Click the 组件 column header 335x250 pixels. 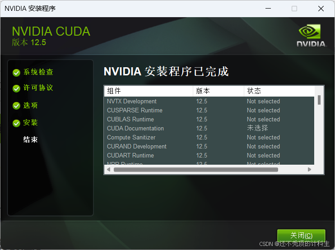149,91
